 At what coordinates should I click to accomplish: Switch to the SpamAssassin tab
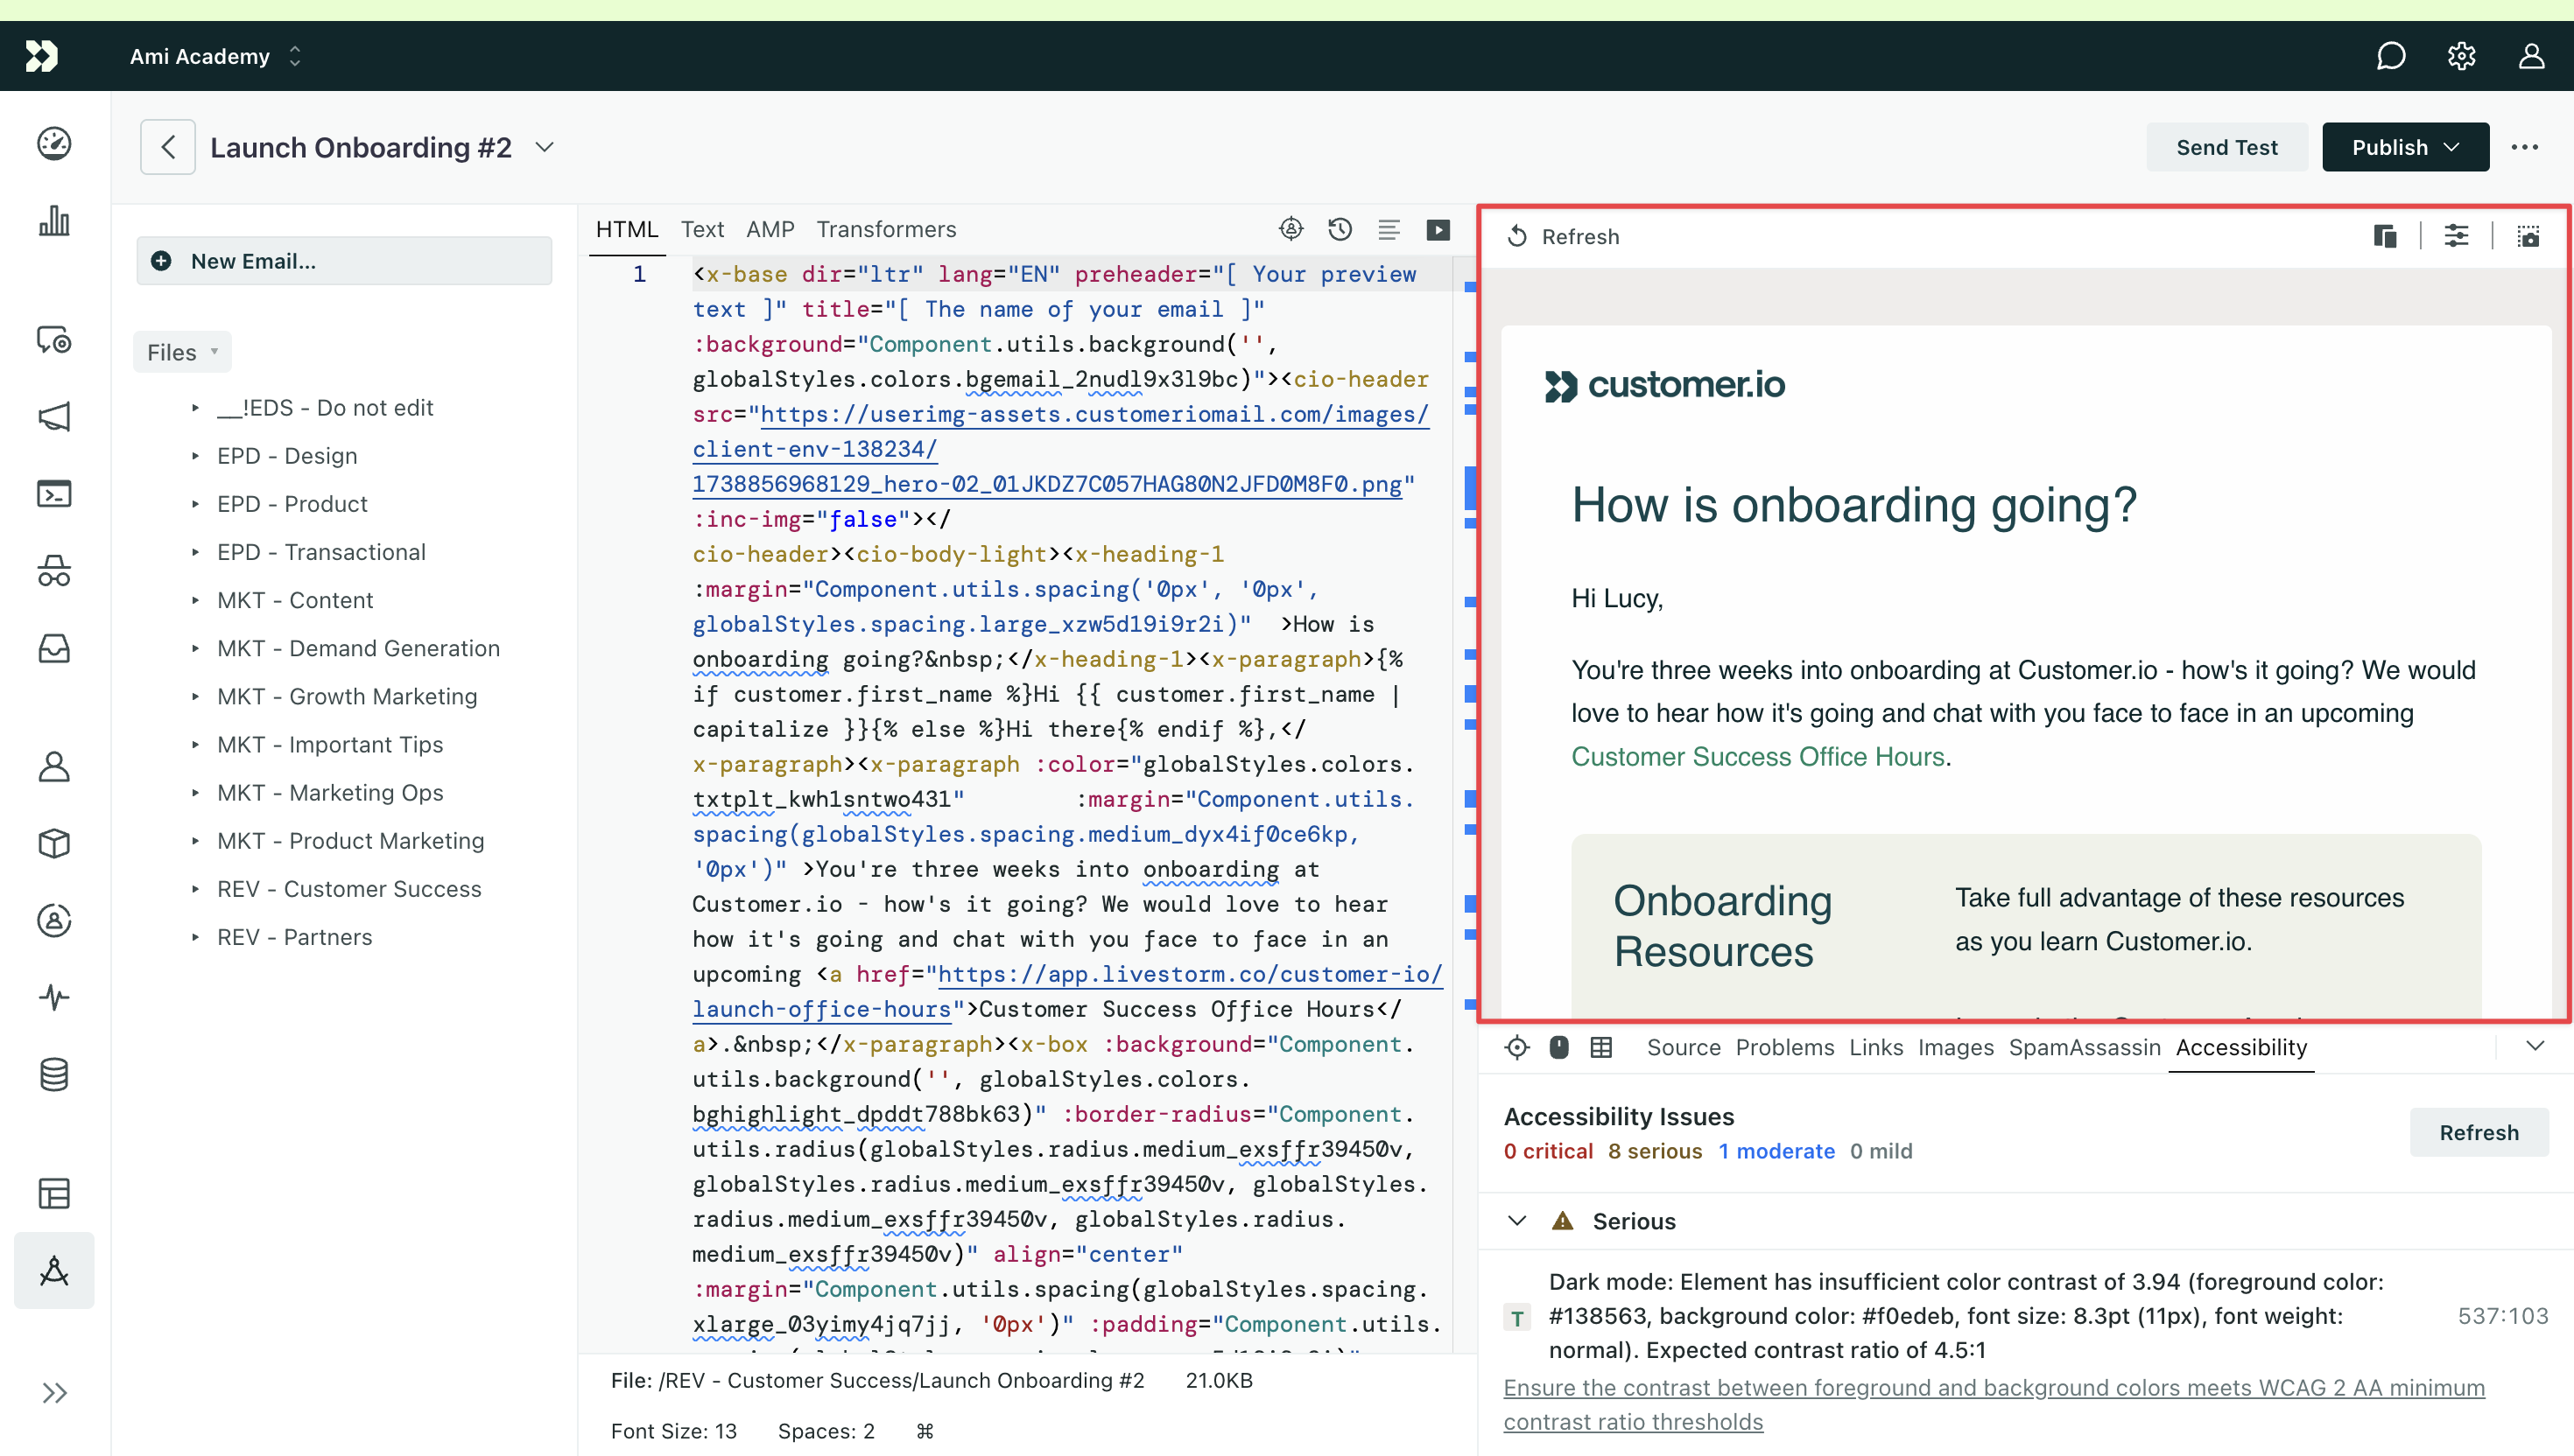(x=2084, y=1047)
